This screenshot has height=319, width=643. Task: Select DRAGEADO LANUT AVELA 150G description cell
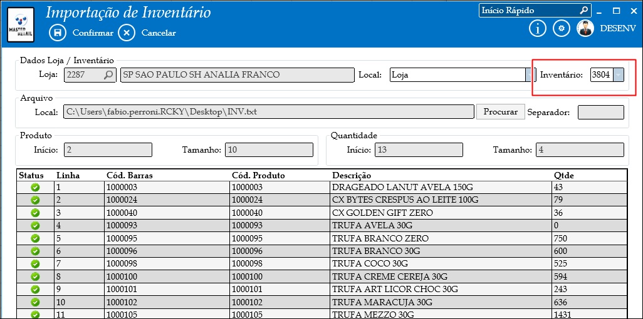click(441, 188)
